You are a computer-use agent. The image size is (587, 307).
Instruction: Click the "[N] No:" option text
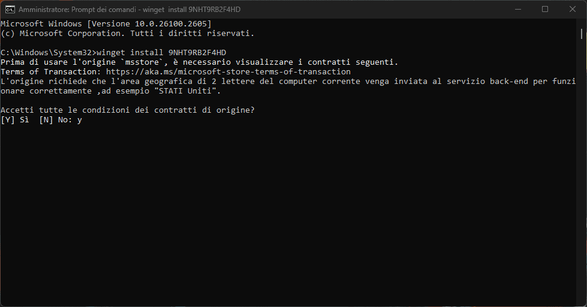coord(56,120)
